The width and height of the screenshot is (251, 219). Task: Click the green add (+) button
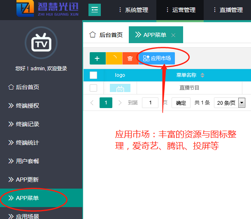tap(97, 58)
